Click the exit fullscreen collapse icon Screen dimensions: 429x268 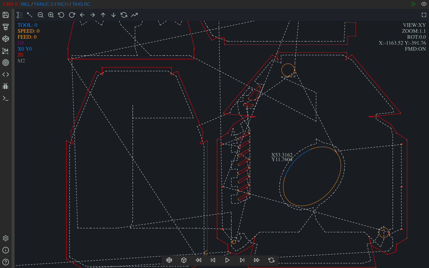point(424,15)
